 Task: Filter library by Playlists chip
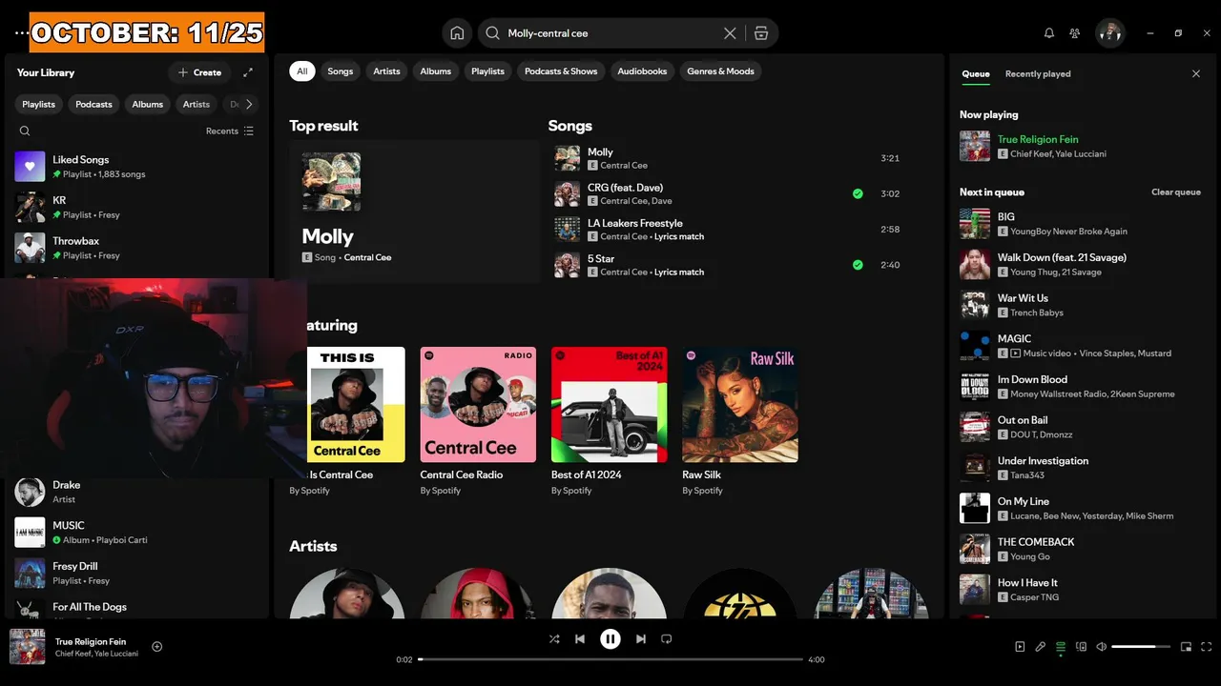coord(39,105)
